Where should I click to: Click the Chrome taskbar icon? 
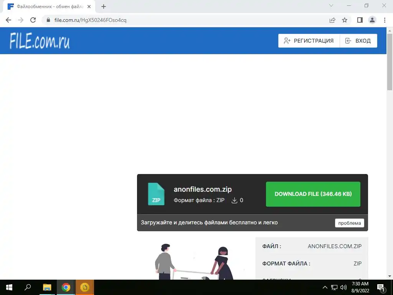pos(66,287)
